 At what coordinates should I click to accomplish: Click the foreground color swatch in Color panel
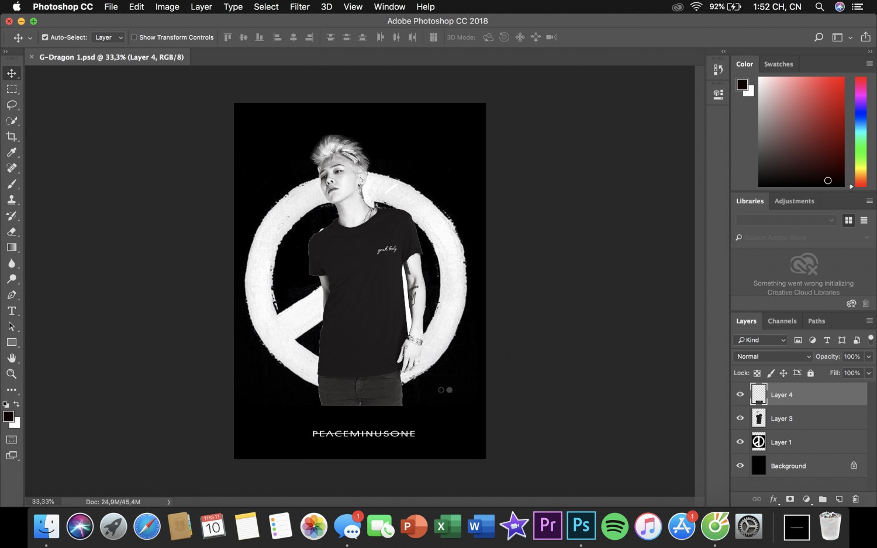(743, 85)
